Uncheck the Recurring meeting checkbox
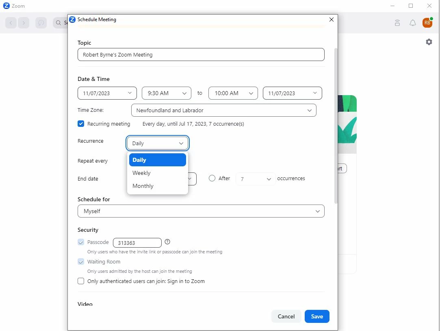 (81, 124)
